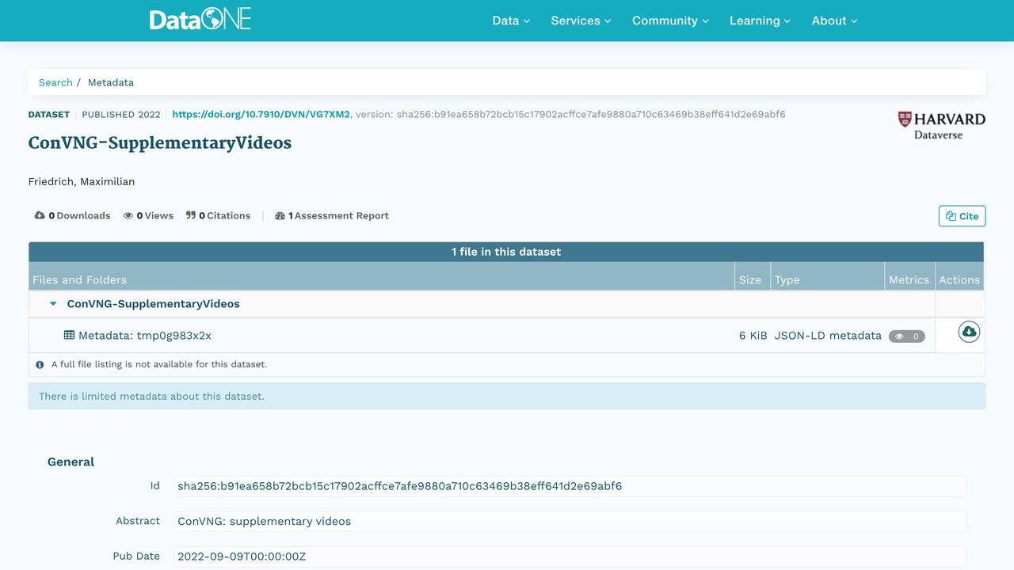This screenshot has width=1014, height=570.
Task: Click the file views metric eye badge
Action: tap(907, 336)
